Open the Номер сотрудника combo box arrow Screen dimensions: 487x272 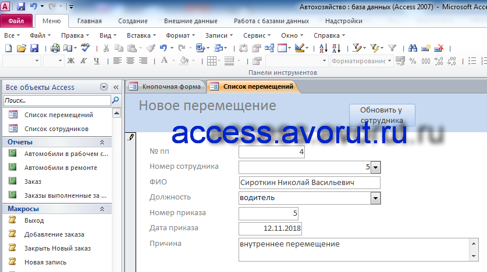point(375,168)
